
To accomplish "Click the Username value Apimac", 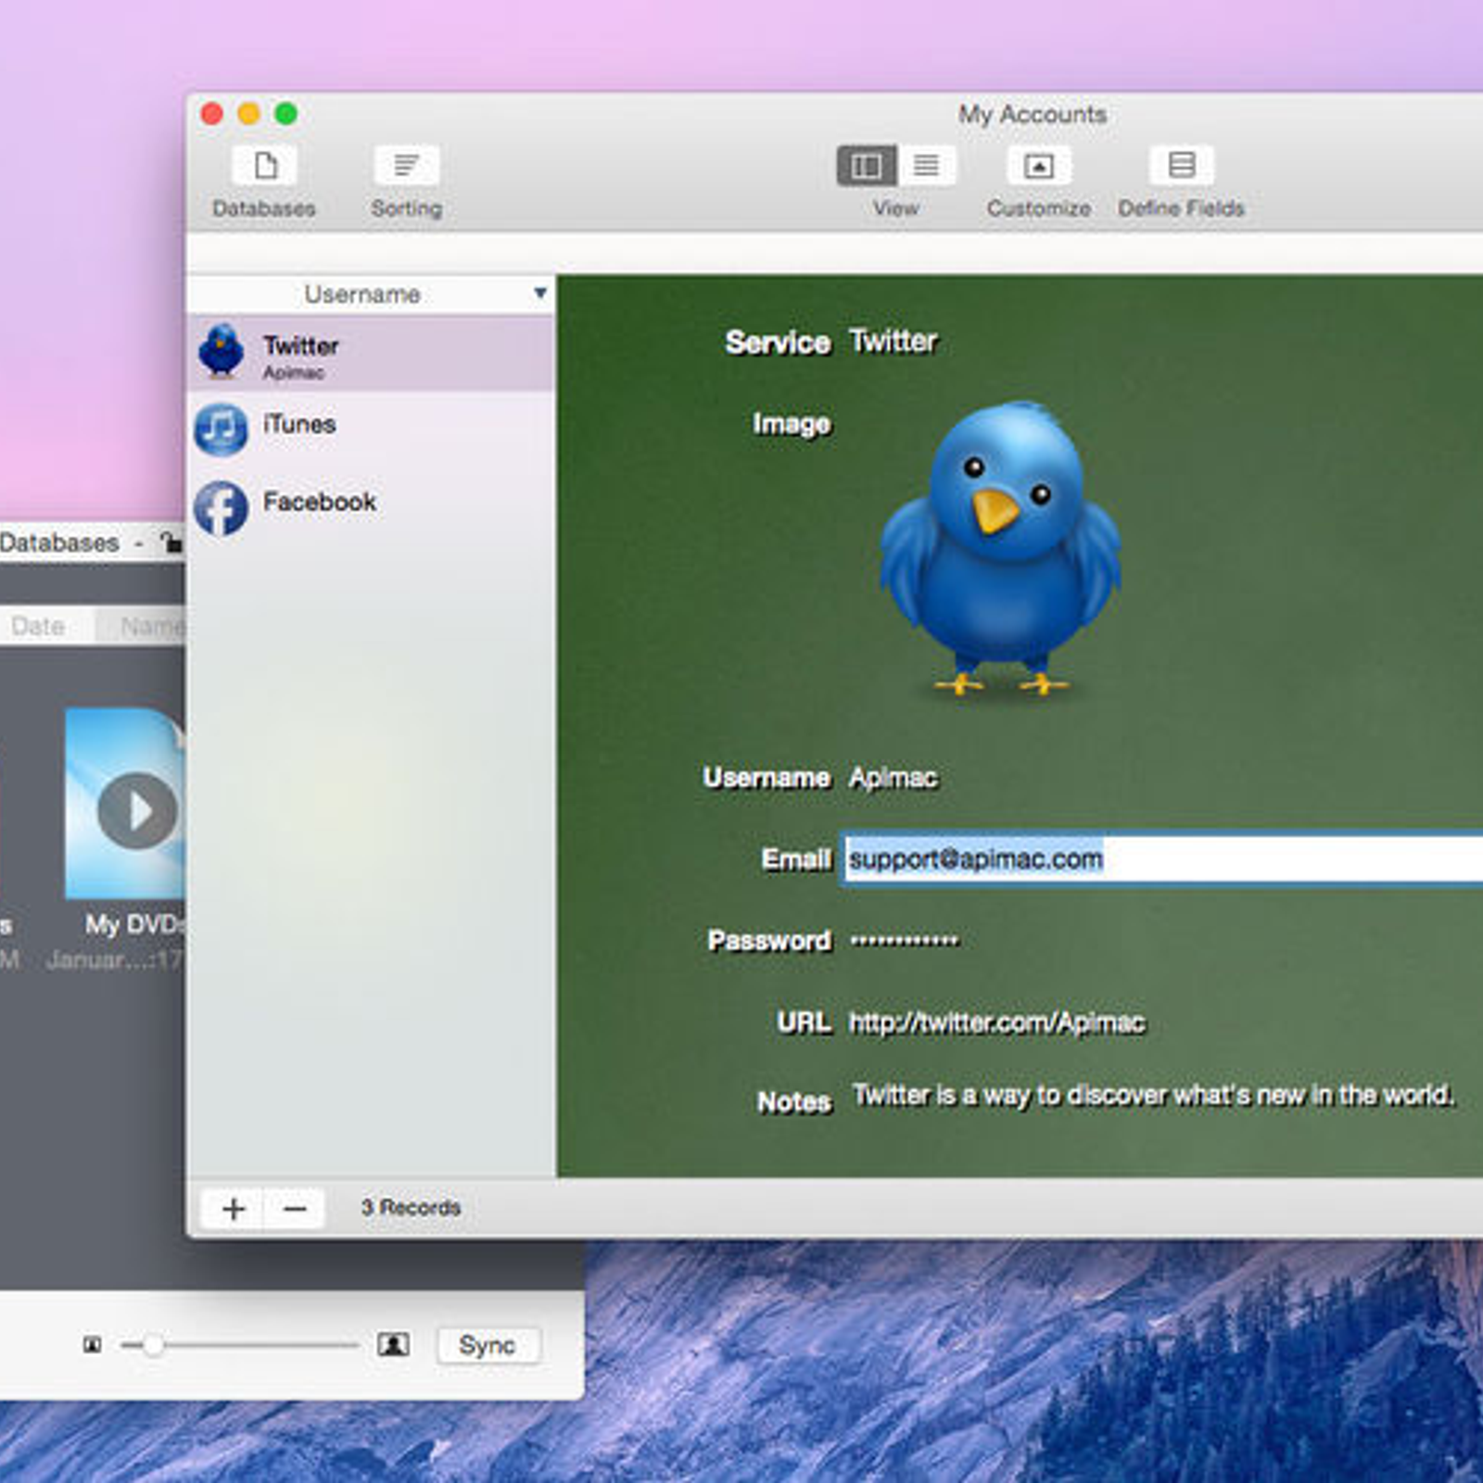I will [x=894, y=778].
